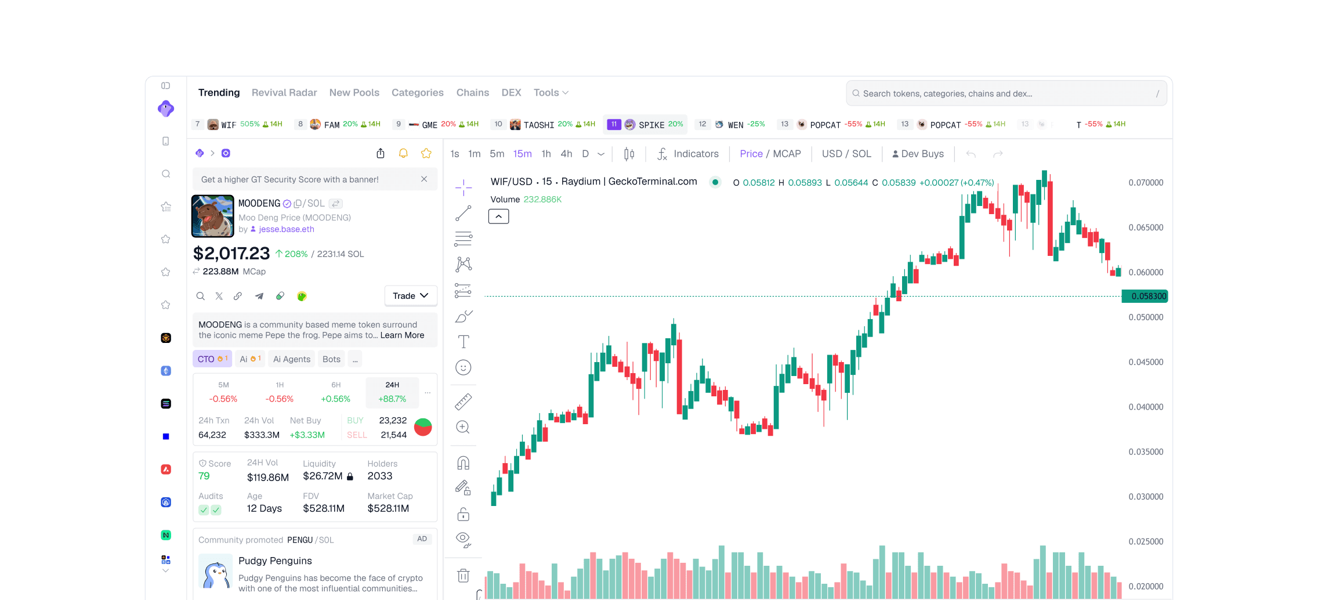The width and height of the screenshot is (1318, 600).
Task: Open the emoji sticker tool
Action: tap(463, 367)
